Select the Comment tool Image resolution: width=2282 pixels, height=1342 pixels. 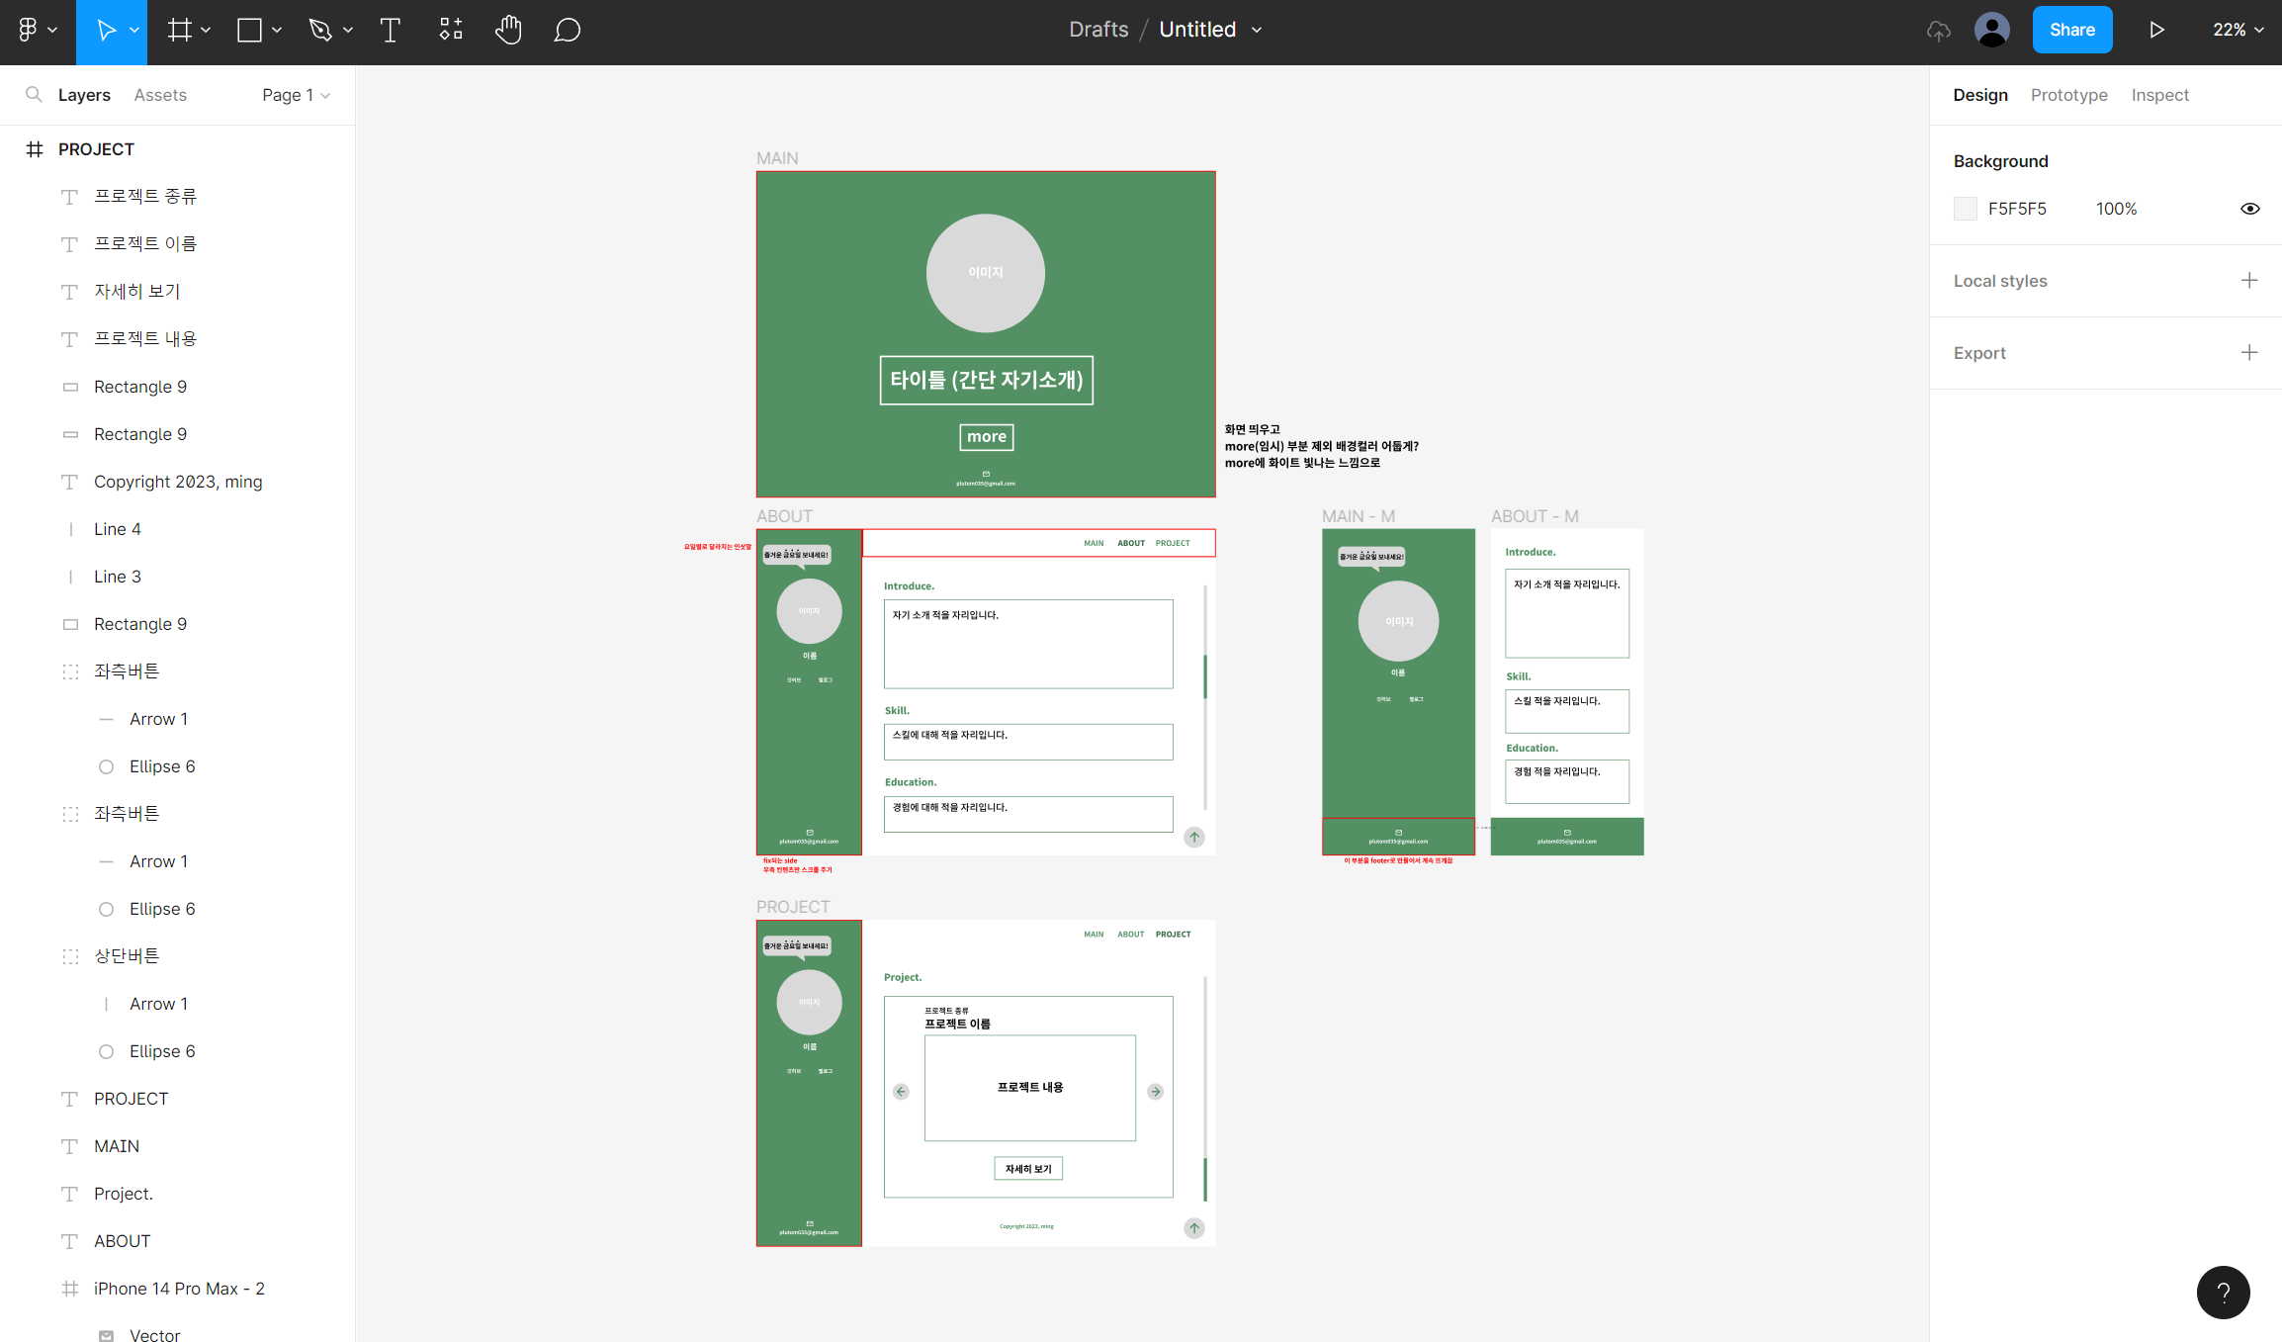pos(567,30)
